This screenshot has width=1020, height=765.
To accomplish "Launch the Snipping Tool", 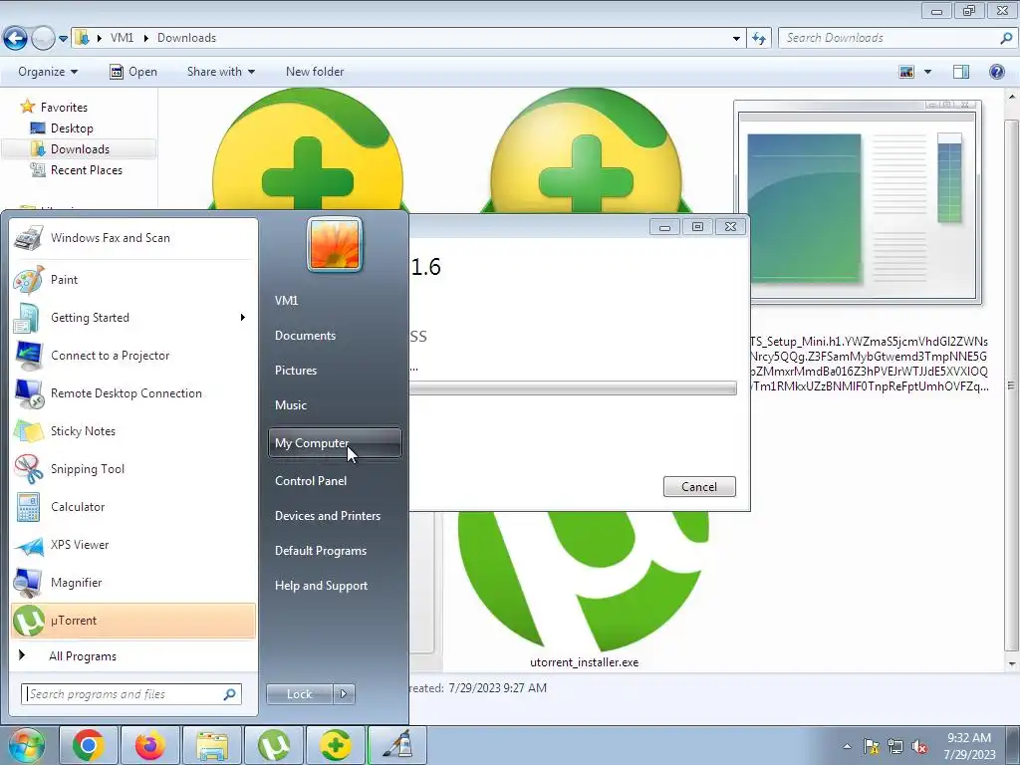I will (133, 469).
